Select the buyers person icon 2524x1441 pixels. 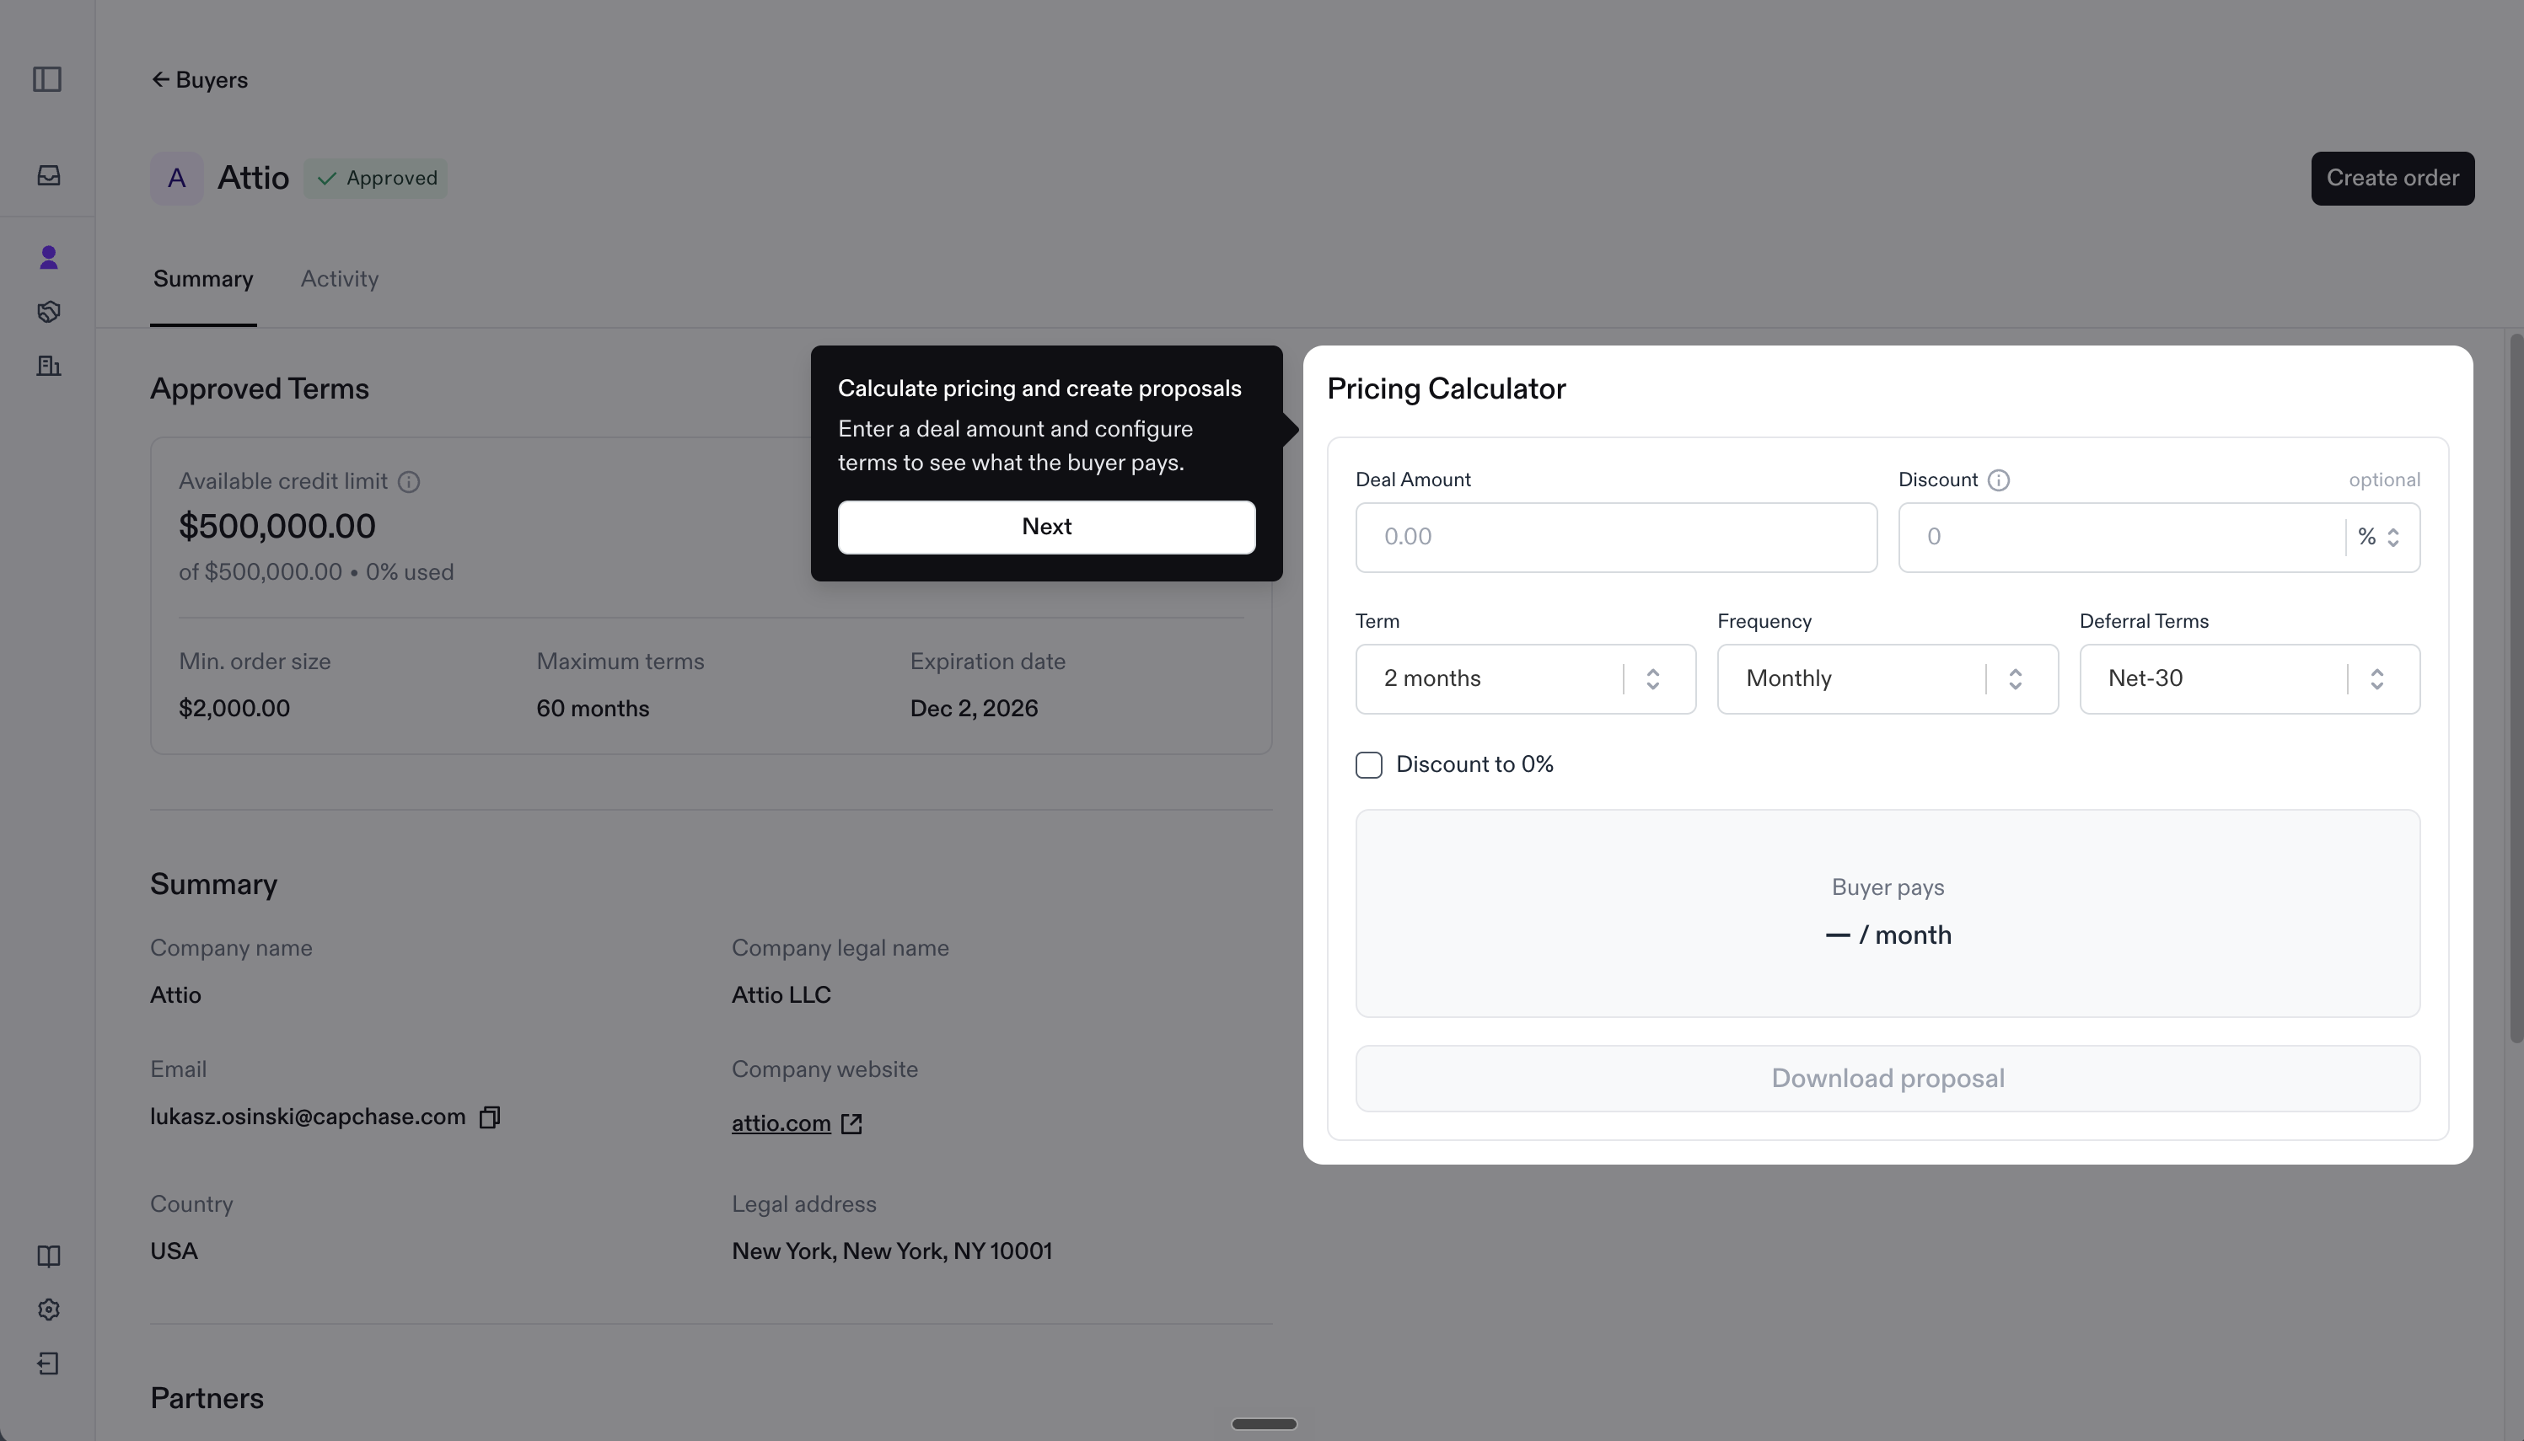tap(49, 257)
